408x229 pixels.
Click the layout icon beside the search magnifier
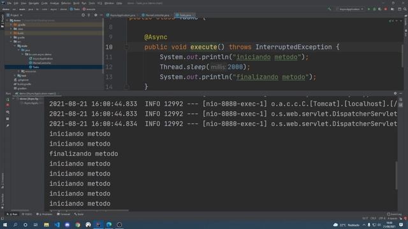400,9
